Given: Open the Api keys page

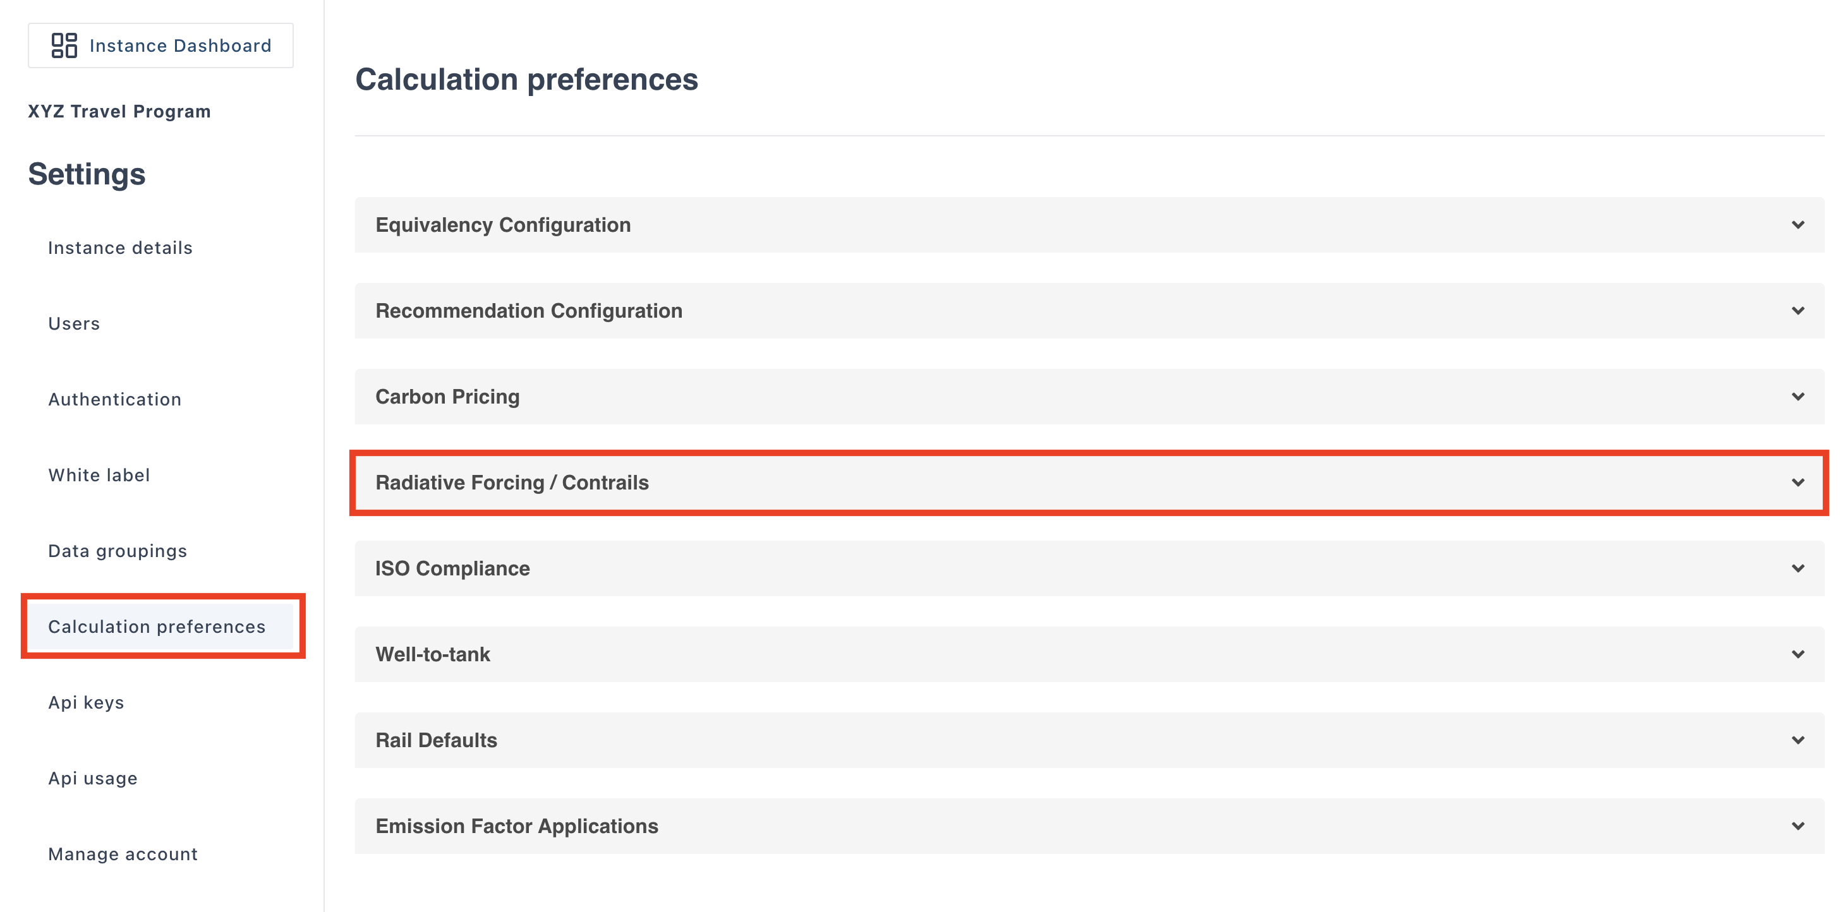Looking at the screenshot, I should pyautogui.click(x=86, y=703).
